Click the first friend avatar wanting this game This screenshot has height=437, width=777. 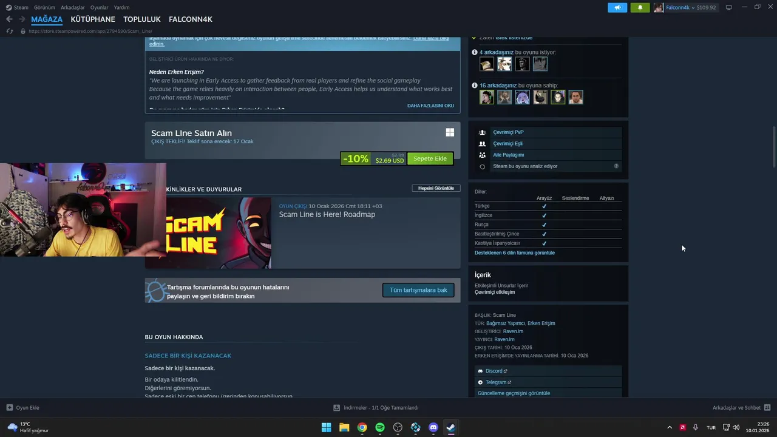tap(487, 64)
